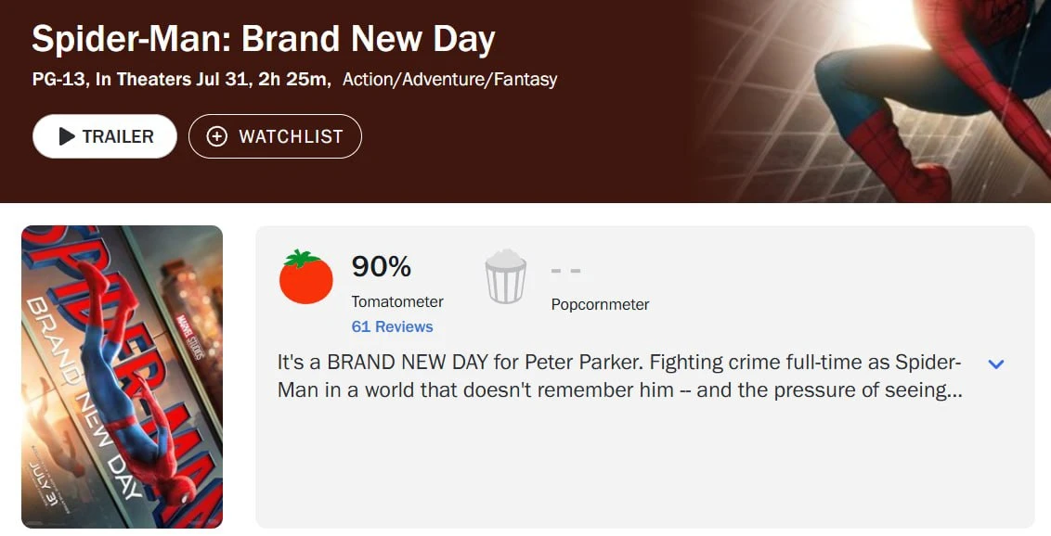Add the movie to WATCHLIST
The image size is (1051, 536).
tap(275, 136)
